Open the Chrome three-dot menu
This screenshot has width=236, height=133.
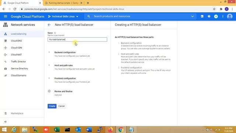click(232, 9)
